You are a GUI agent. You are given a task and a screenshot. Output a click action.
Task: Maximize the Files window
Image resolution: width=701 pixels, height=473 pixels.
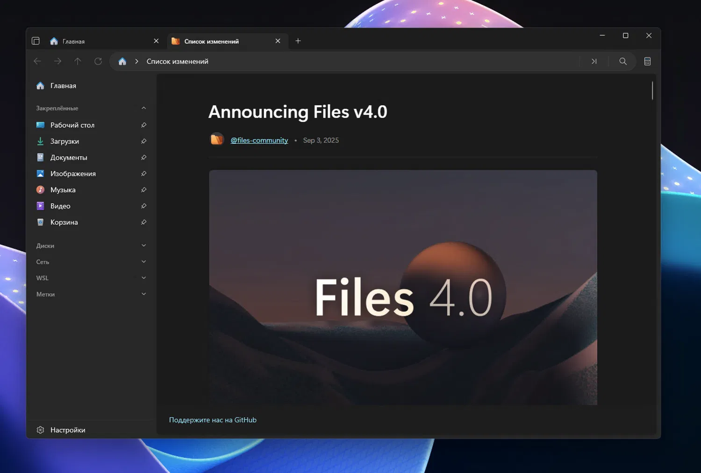coord(626,35)
